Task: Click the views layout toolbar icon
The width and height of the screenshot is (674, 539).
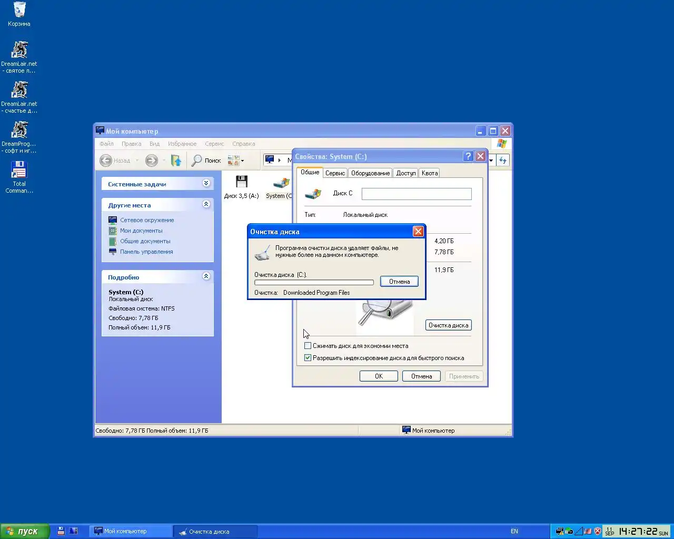Action: pos(233,161)
